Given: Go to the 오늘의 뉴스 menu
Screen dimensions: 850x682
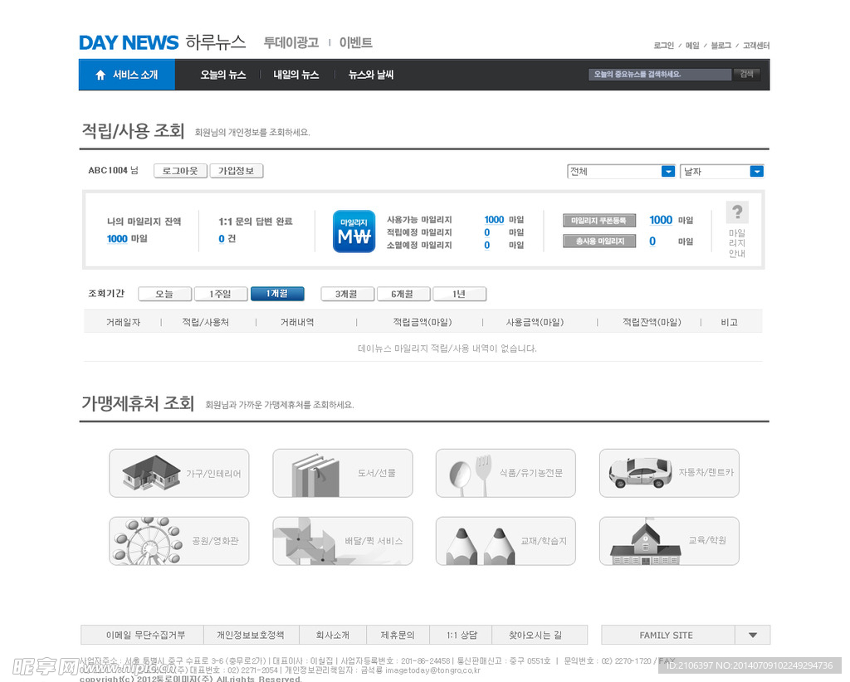Looking at the screenshot, I should [222, 75].
